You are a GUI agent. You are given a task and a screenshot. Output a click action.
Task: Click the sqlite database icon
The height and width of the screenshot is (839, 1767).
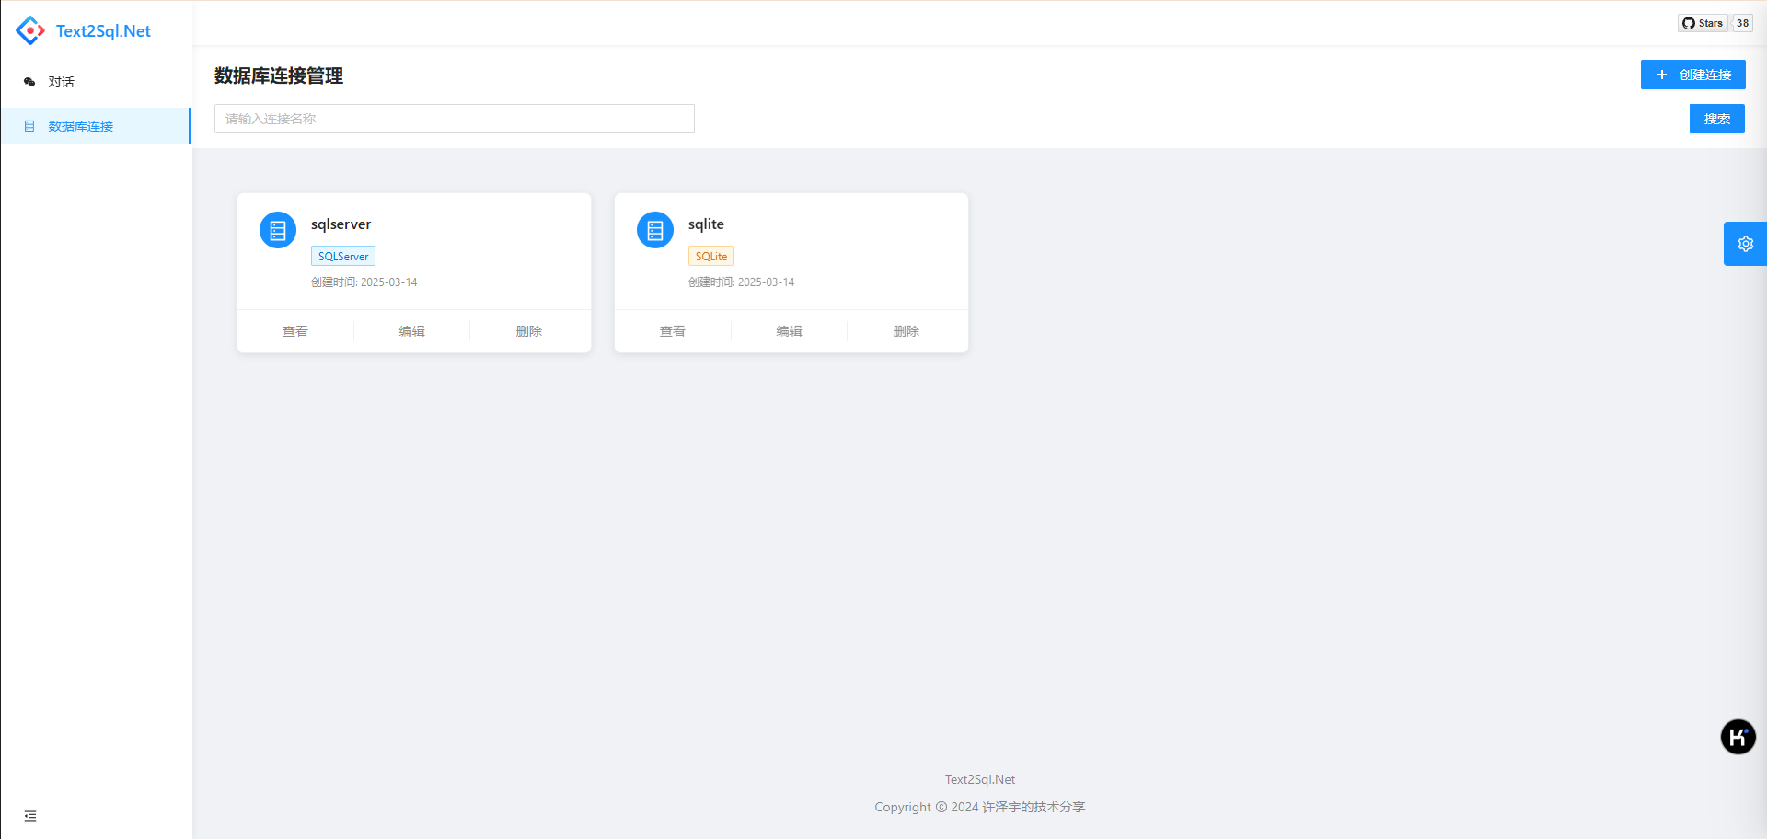pos(655,230)
